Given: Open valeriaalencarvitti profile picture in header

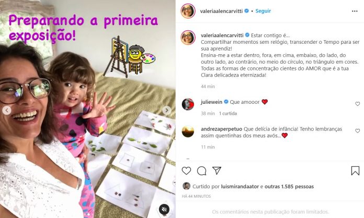Looking at the screenshot, I should [x=188, y=11].
